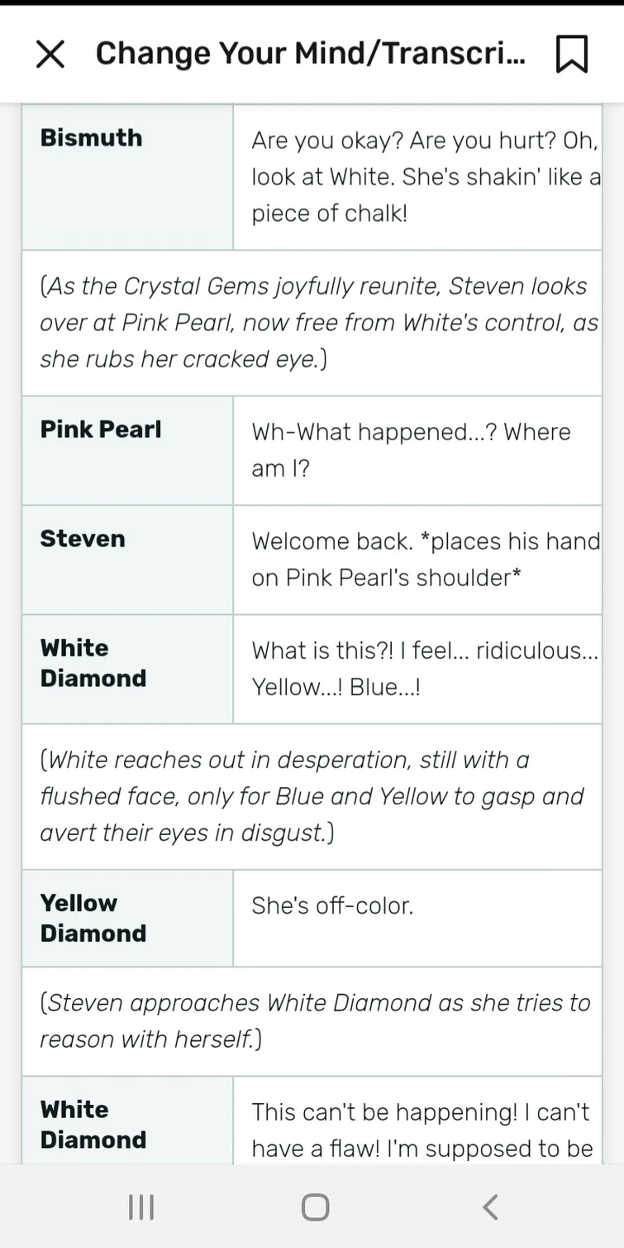624x1248 pixels.
Task: Tap the page title 'Change Your Mind/Transcript'
Action: pyautogui.click(x=310, y=54)
